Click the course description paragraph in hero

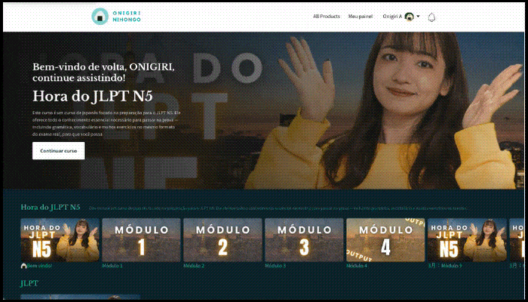tap(107, 123)
